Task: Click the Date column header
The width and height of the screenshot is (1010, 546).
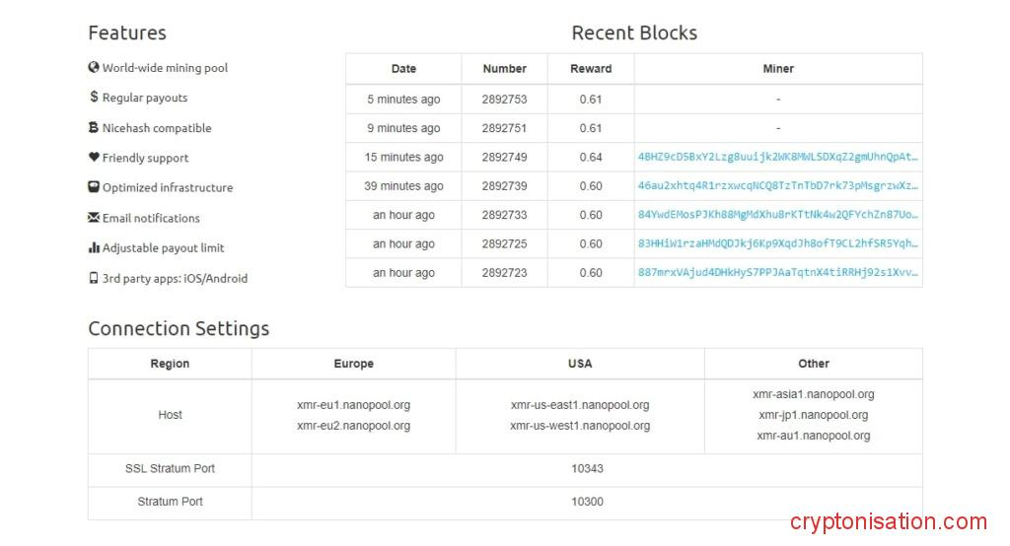Action: (x=403, y=69)
